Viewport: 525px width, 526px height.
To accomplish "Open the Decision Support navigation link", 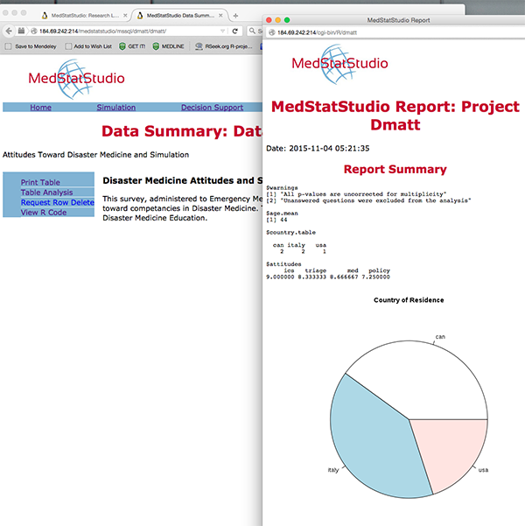I will 212,108.
